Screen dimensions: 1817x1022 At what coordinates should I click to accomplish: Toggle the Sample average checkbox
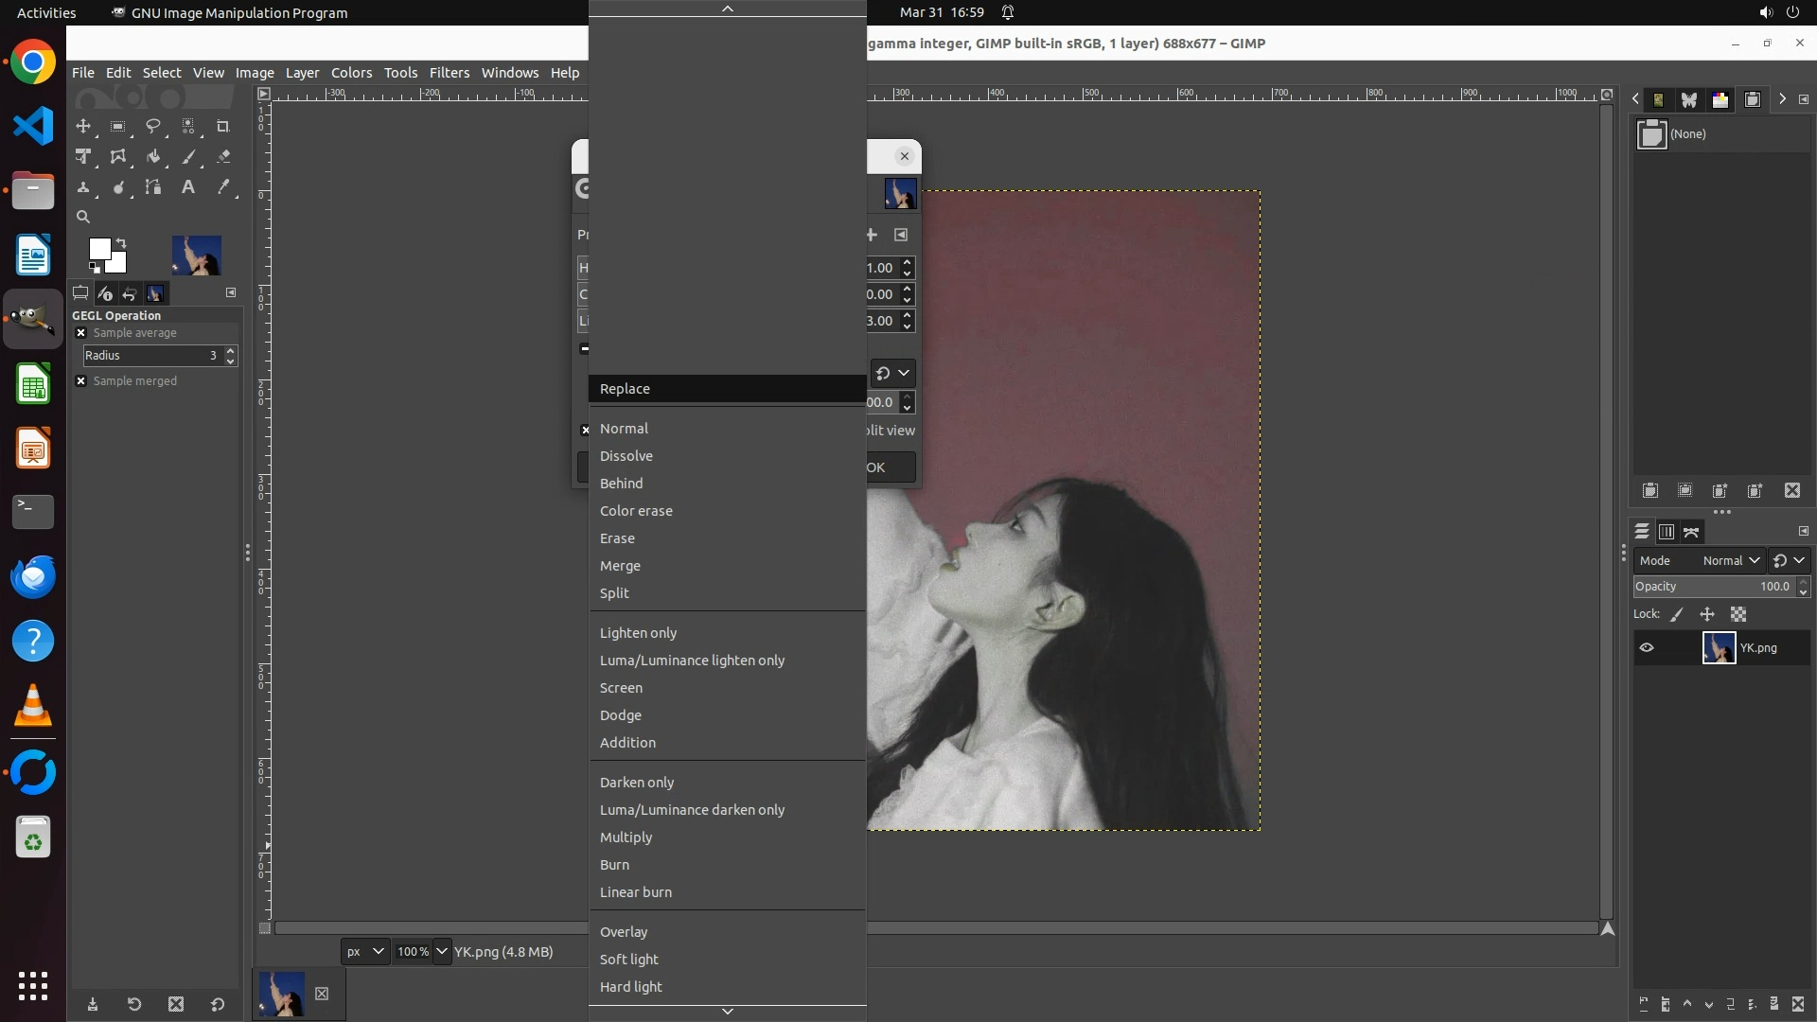click(80, 333)
